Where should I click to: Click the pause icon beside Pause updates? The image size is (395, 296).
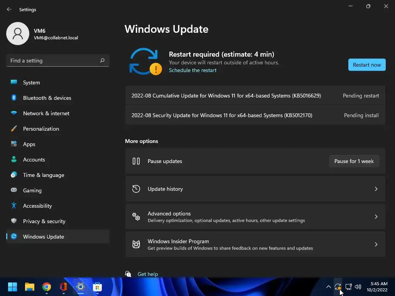(x=136, y=161)
